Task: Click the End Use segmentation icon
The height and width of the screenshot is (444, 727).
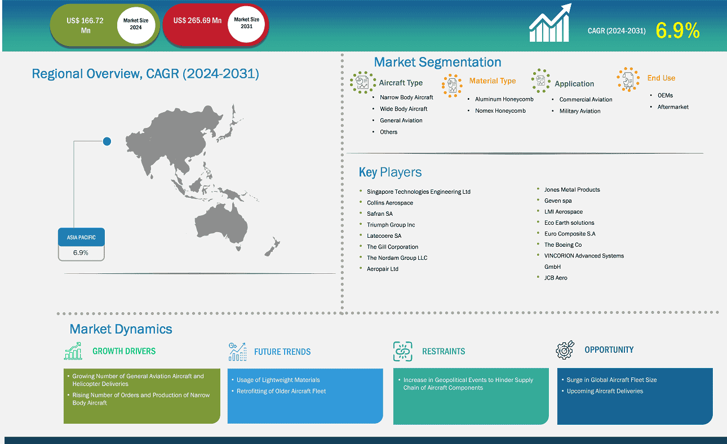Action: coord(628,79)
